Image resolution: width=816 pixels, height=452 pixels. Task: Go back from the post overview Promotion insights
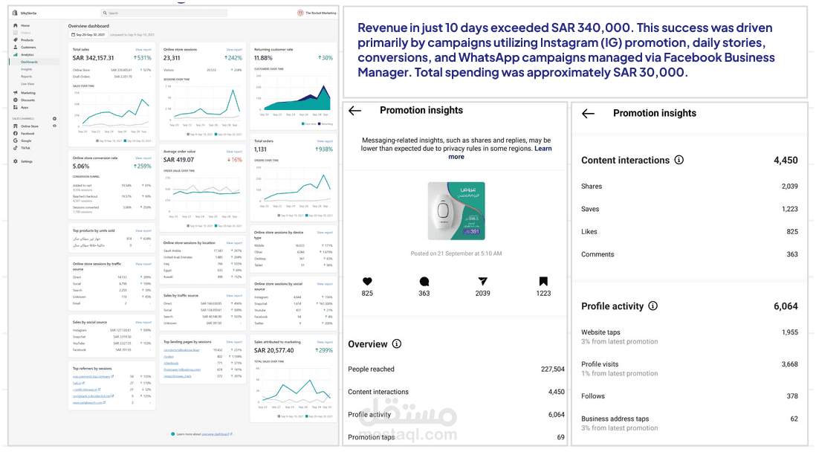pyautogui.click(x=355, y=110)
